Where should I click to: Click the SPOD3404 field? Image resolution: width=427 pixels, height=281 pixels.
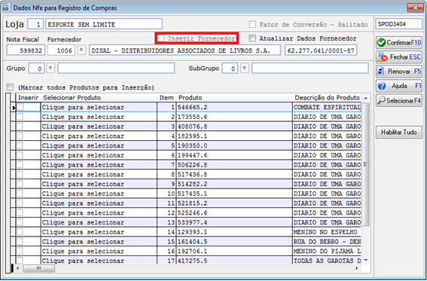pyautogui.click(x=398, y=24)
